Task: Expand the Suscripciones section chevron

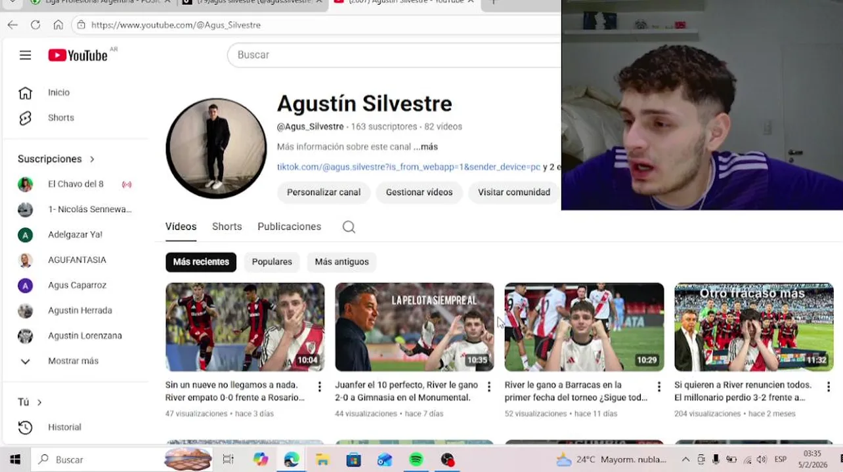Action: click(x=92, y=159)
